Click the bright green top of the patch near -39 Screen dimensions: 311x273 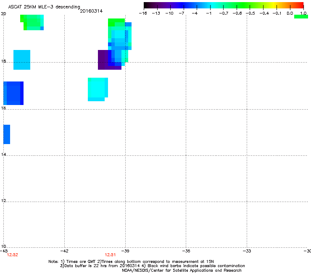coord(116,21)
